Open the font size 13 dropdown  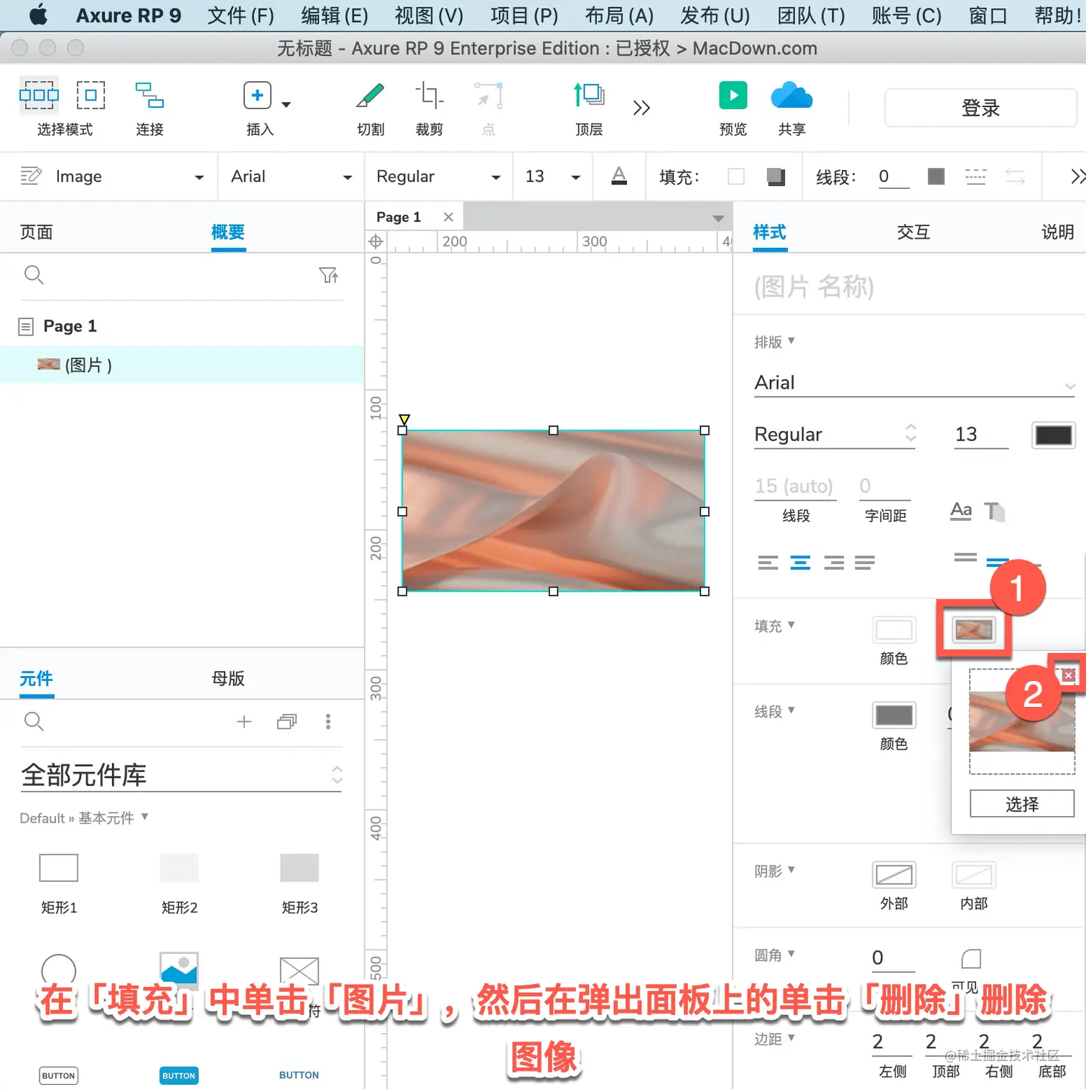point(575,177)
